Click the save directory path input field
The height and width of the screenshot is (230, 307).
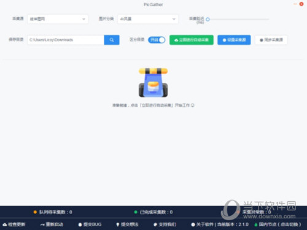click(x=66, y=40)
